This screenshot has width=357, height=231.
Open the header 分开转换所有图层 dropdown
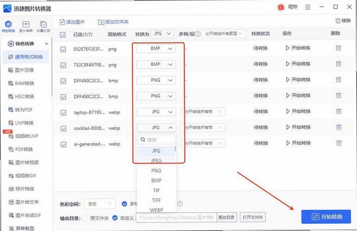coord(224,34)
